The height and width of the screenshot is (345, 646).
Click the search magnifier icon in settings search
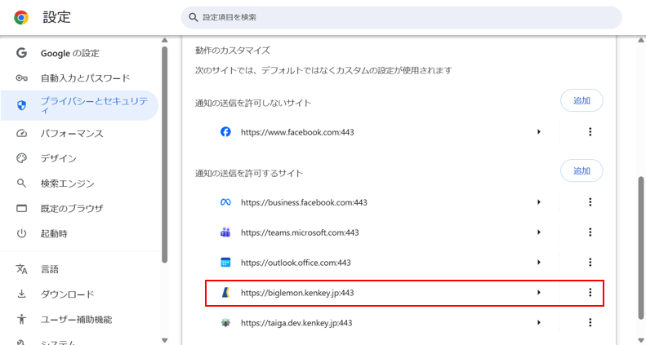[194, 17]
